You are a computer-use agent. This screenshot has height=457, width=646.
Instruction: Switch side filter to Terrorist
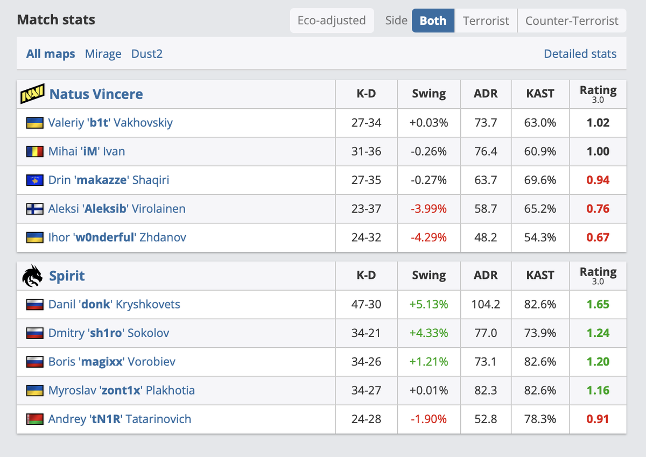click(486, 20)
